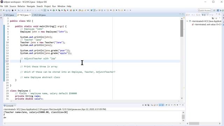This screenshot has height=126, width=224.
Task: Open dropdown arrow beside New file icon
Action: (x=4, y=10)
